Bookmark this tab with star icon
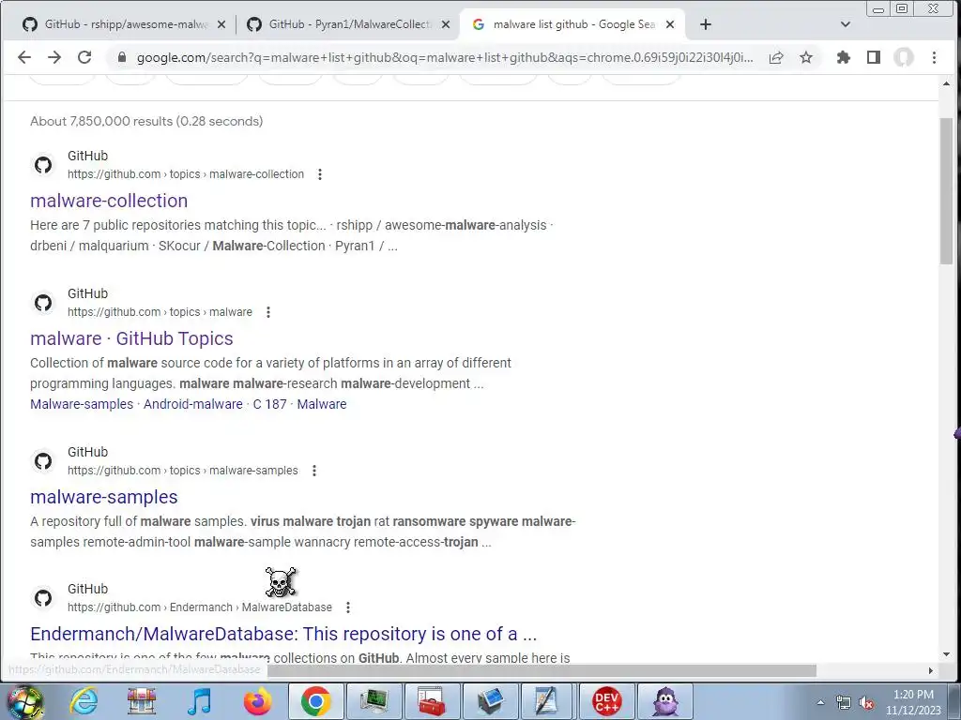Image resolution: width=961 pixels, height=720 pixels. click(806, 57)
